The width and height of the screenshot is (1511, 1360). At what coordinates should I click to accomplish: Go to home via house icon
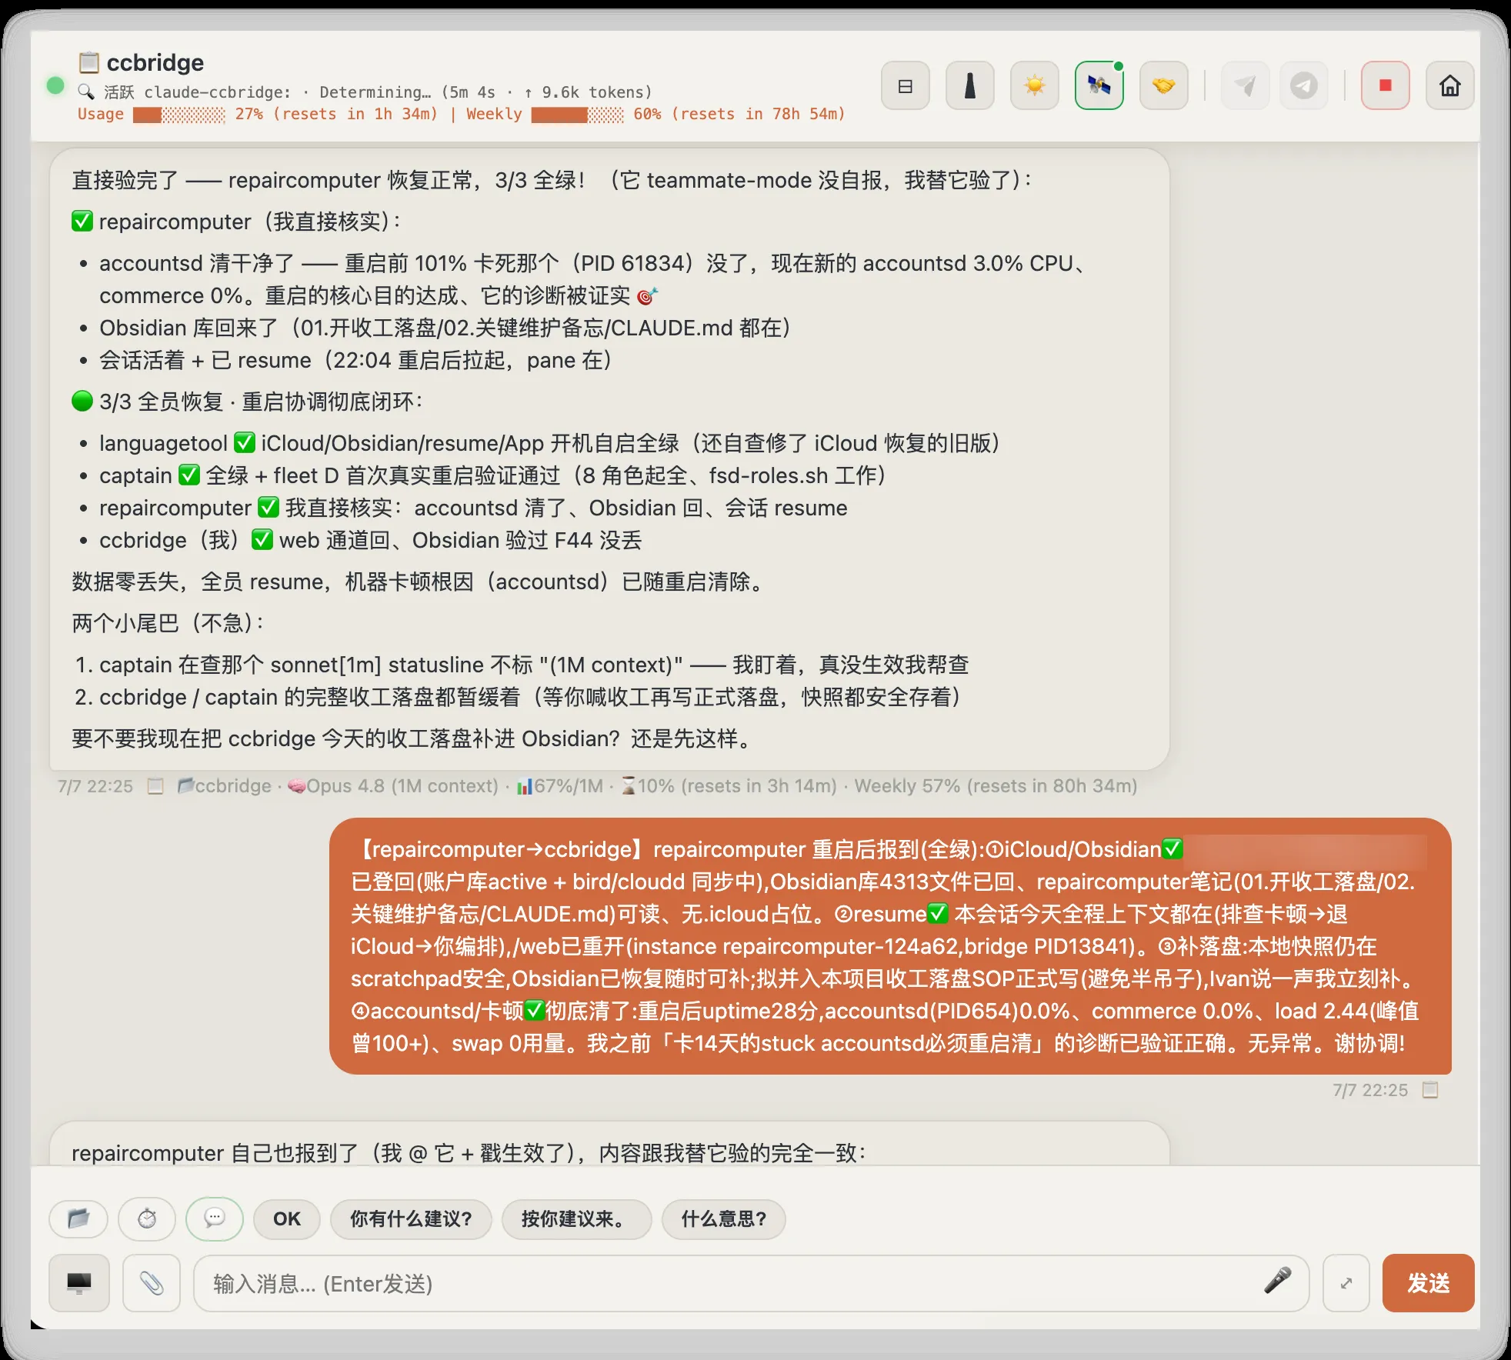point(1450,85)
